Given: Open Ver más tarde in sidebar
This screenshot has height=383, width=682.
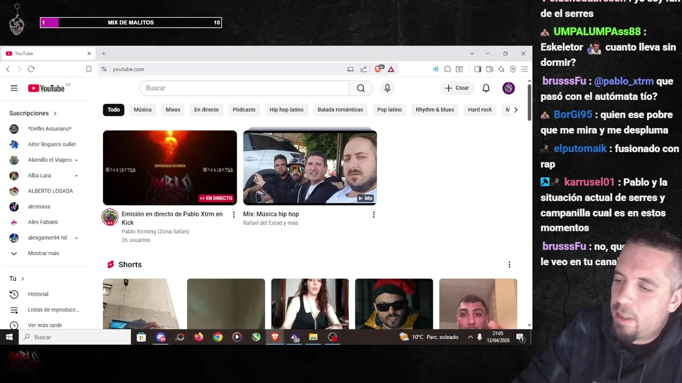Looking at the screenshot, I should coord(45,325).
